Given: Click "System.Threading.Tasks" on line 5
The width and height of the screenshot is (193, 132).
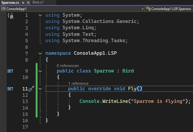Looking at the screenshot, I should click(x=94, y=41).
